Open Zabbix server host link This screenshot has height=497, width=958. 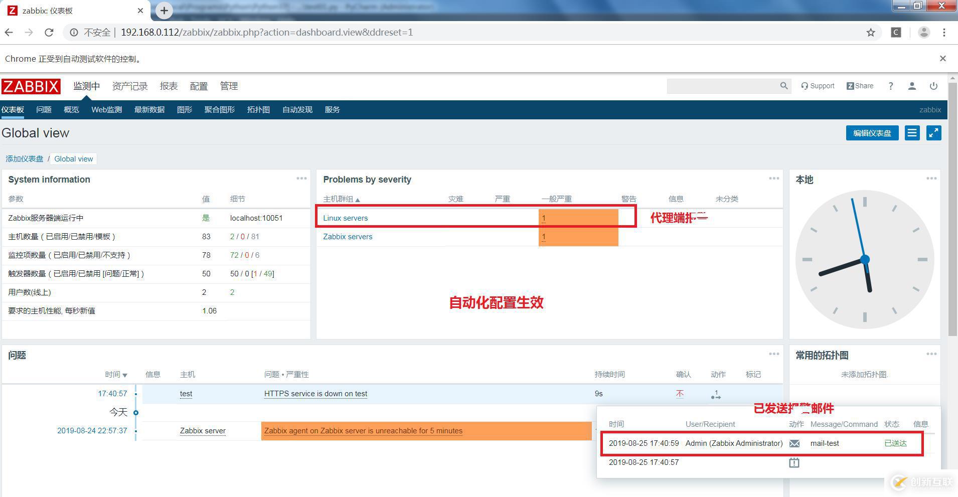pyautogui.click(x=203, y=431)
